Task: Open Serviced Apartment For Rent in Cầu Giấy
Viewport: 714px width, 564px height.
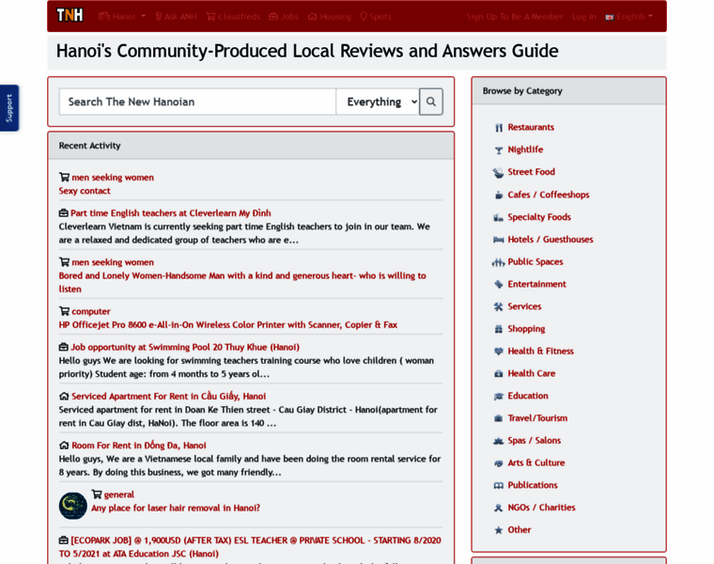Action: pos(168,396)
